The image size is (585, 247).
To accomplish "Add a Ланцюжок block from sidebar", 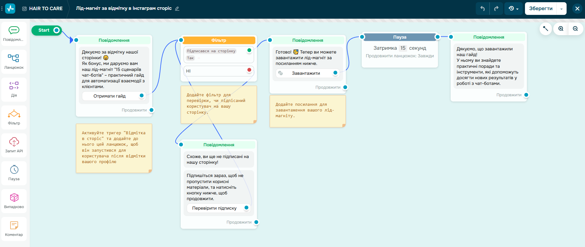I will tap(14, 62).
